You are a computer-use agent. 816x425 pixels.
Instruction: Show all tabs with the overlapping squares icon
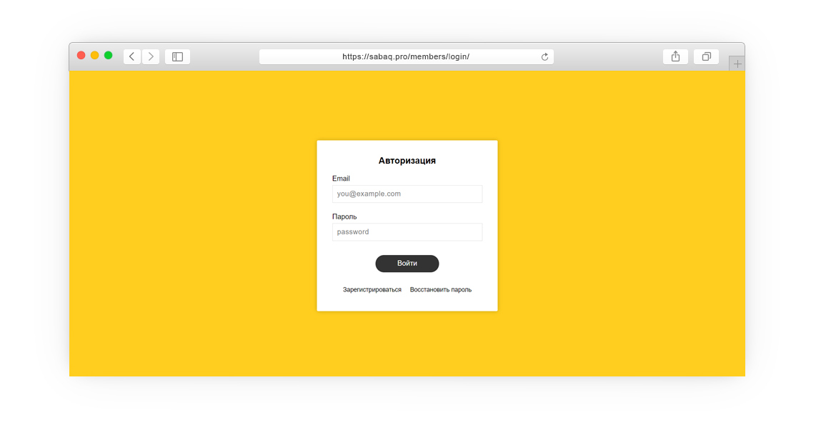[706, 56]
